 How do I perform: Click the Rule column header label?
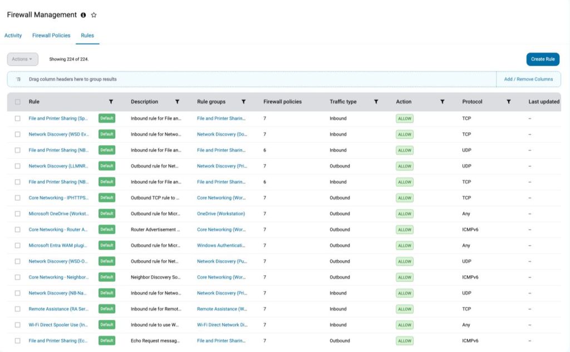pyautogui.click(x=34, y=102)
